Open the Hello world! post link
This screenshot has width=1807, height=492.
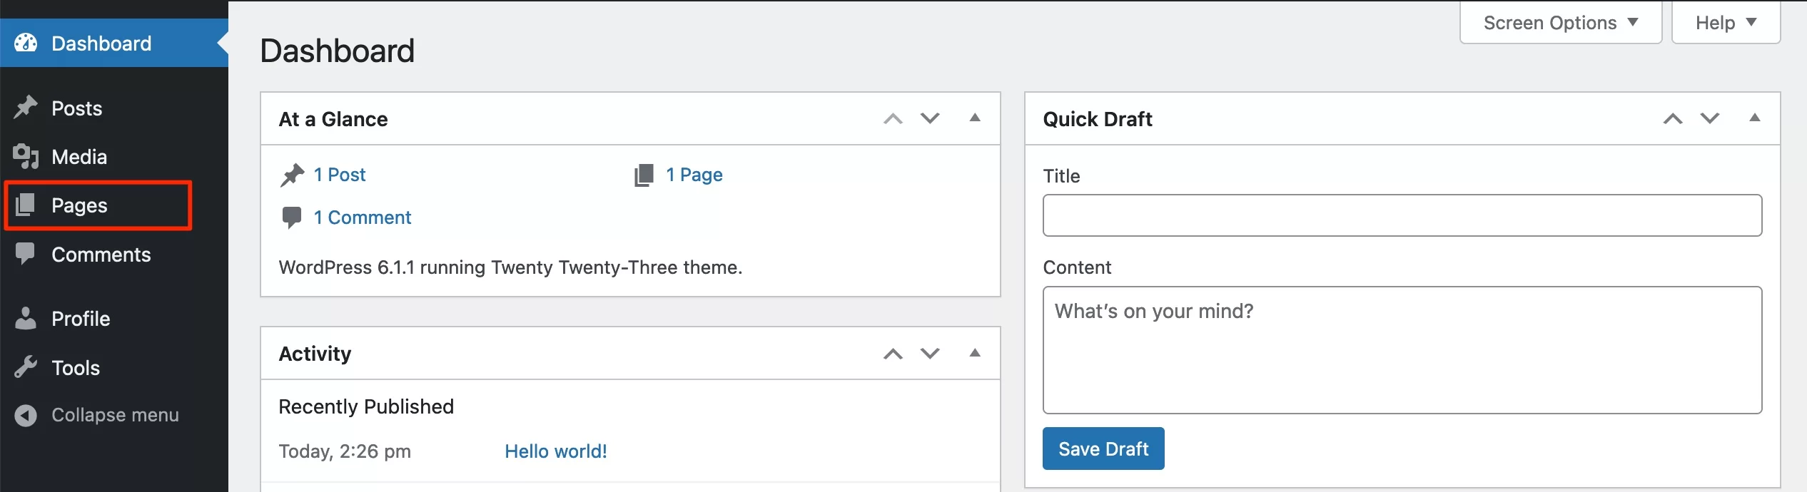click(555, 451)
